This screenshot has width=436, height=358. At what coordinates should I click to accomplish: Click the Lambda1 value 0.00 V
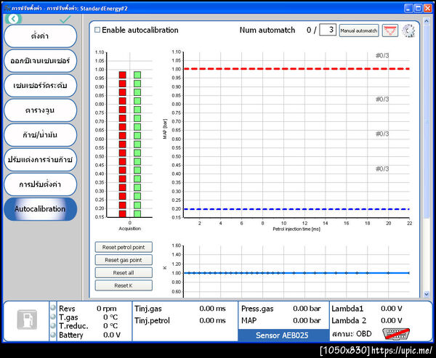tap(391, 308)
